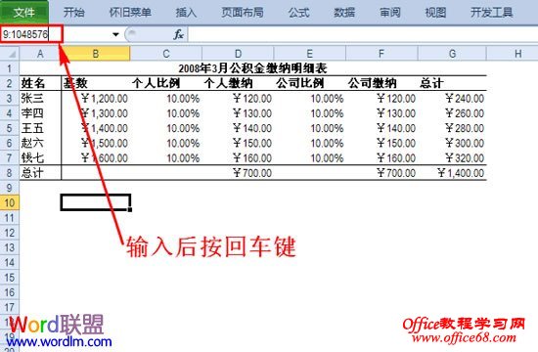Switch to the 开始 ribbon tab
This screenshot has height=352, width=538.
[x=73, y=13]
